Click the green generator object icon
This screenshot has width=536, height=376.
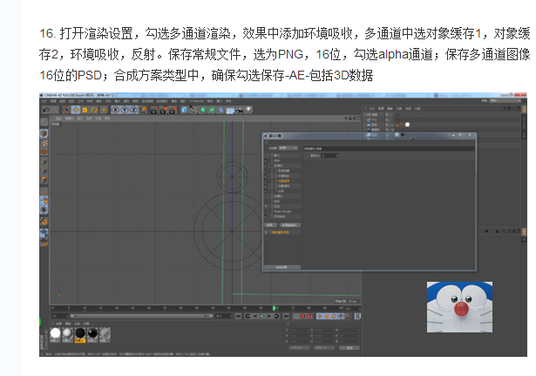(x=203, y=110)
